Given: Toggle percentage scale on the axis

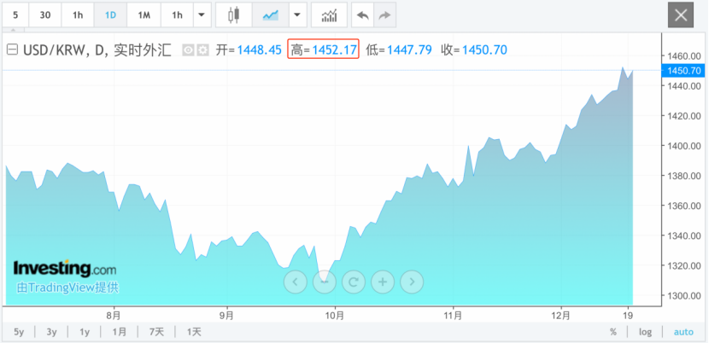Looking at the screenshot, I should (612, 332).
